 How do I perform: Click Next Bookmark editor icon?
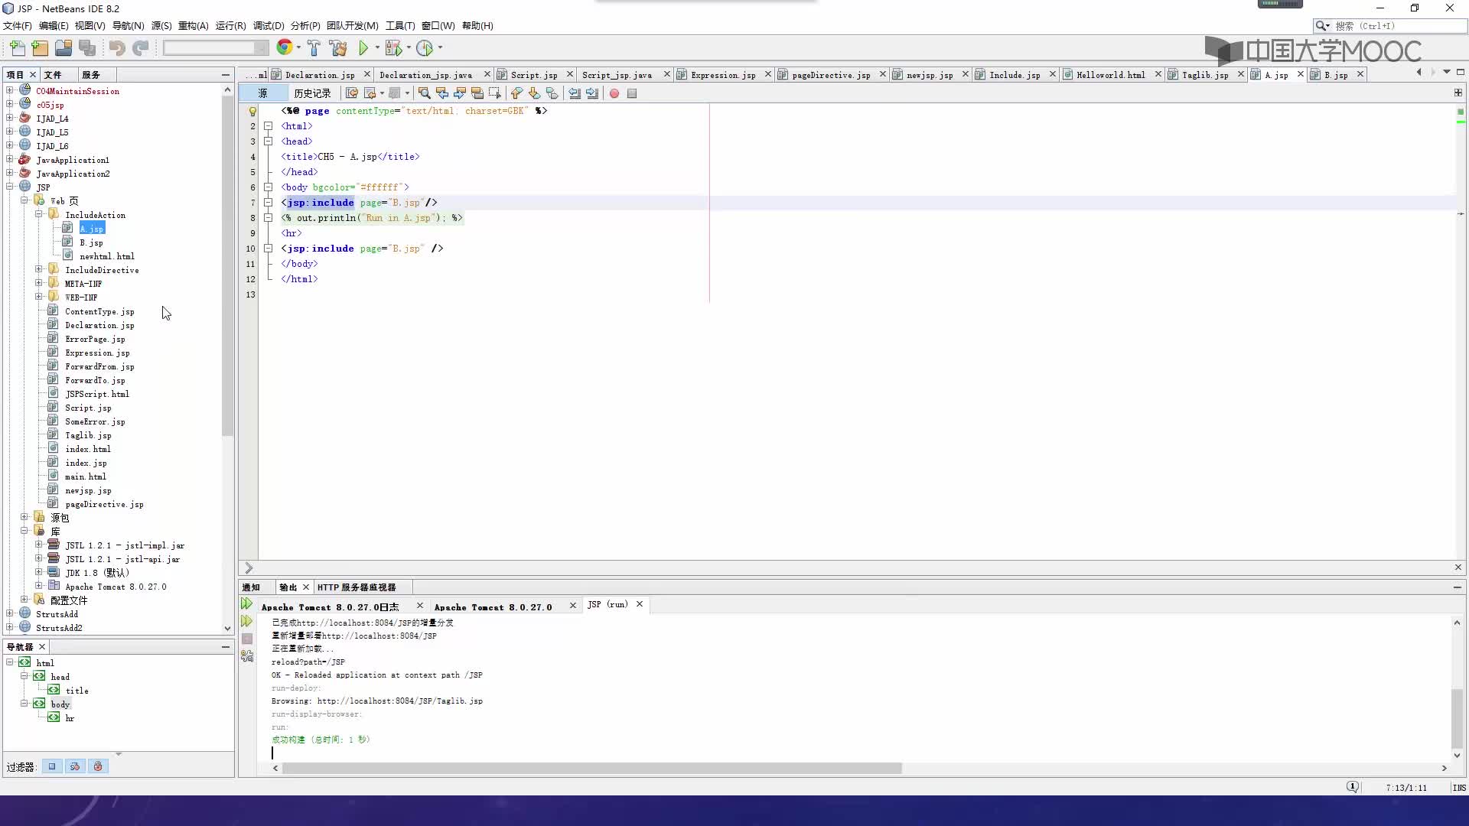(534, 93)
